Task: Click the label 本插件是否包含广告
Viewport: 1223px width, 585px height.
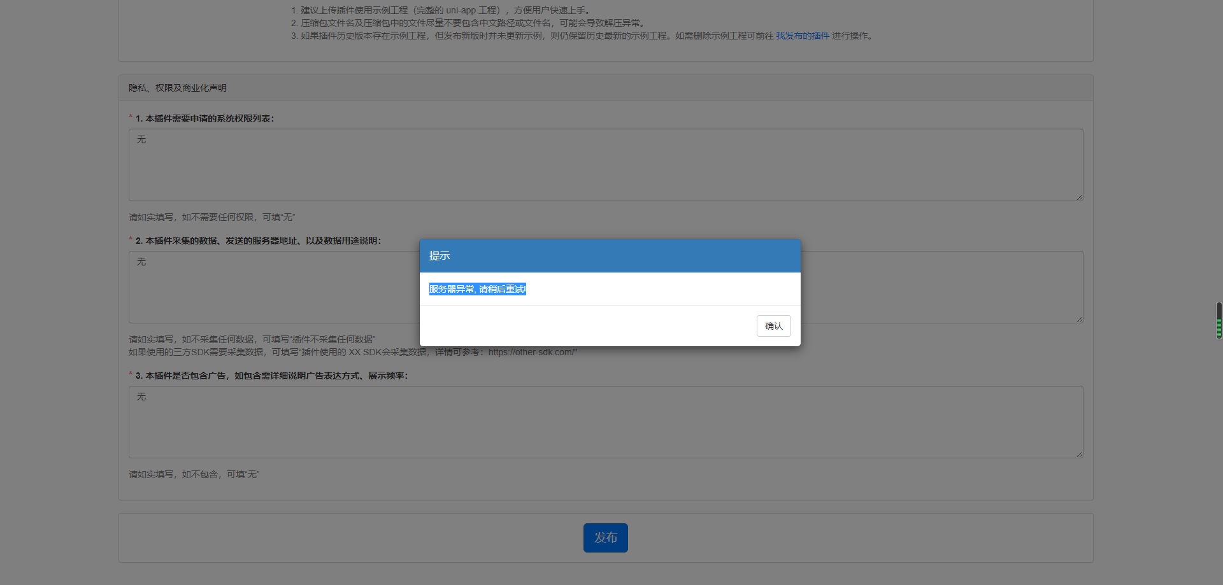Action: 271,376
